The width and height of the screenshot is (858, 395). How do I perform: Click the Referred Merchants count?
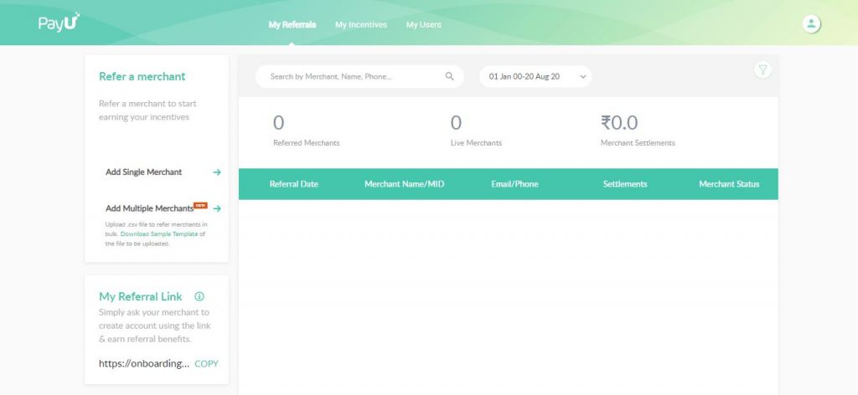[278, 123]
